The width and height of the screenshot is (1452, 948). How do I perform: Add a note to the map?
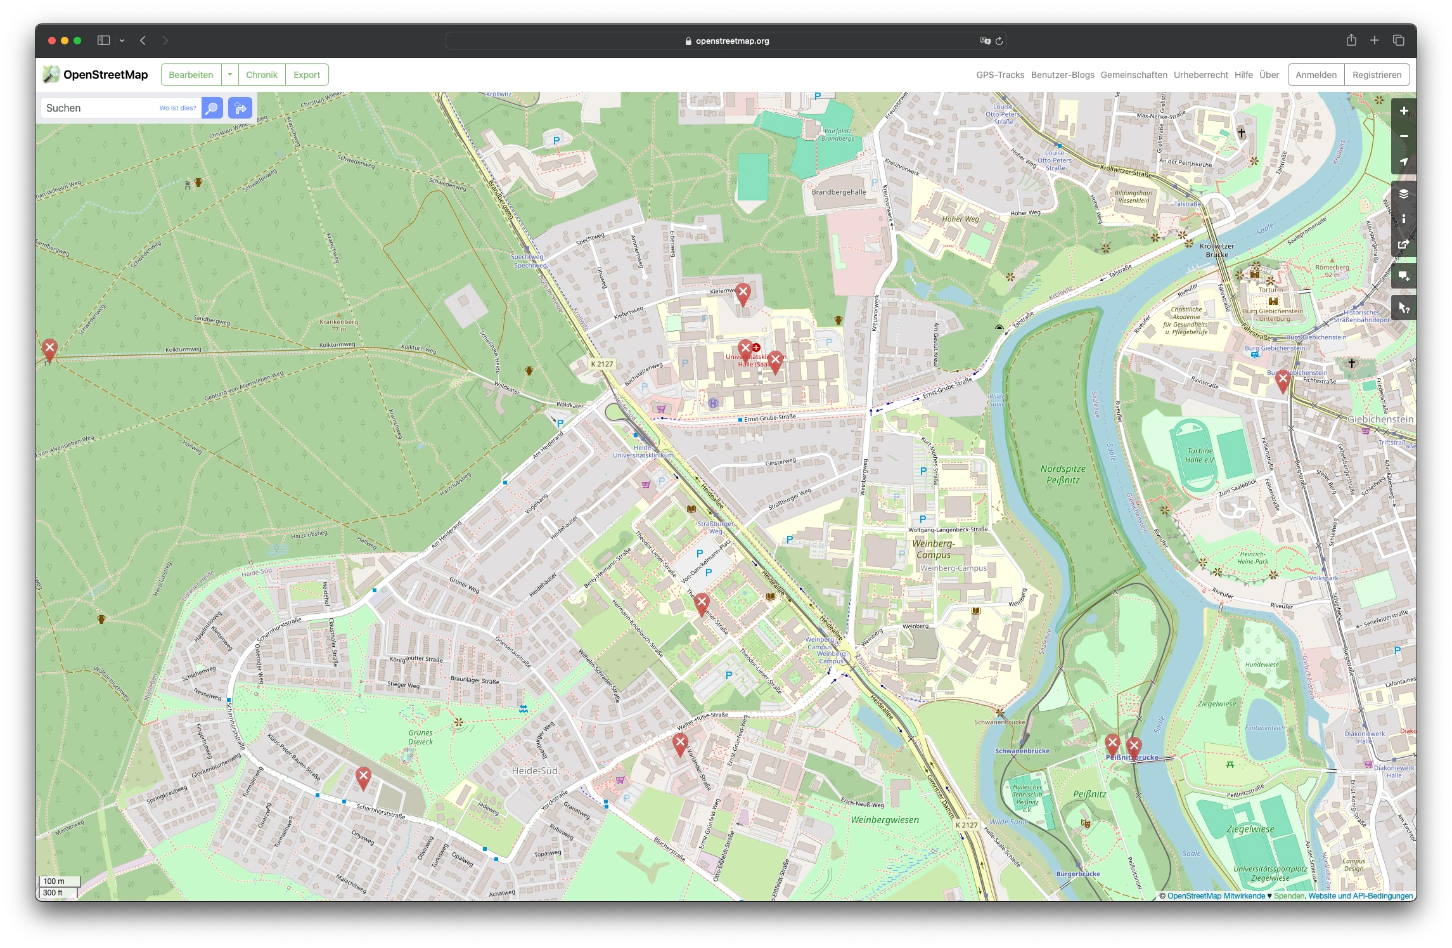1403,276
